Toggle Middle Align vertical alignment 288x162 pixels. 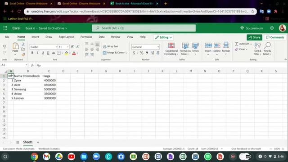[x=92, y=44]
